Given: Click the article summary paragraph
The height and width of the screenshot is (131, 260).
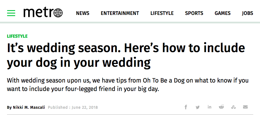Looking at the screenshot, I should pos(128,85).
